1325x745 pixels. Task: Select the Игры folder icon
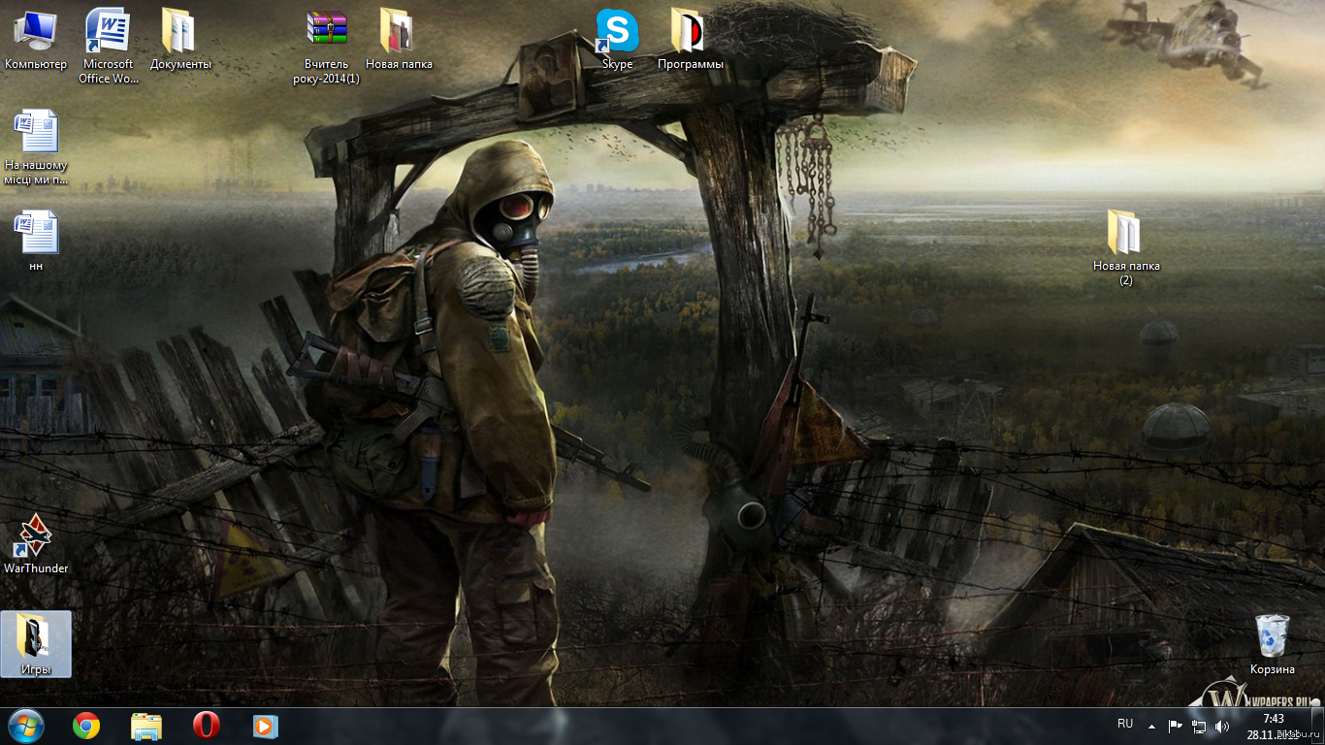36,644
